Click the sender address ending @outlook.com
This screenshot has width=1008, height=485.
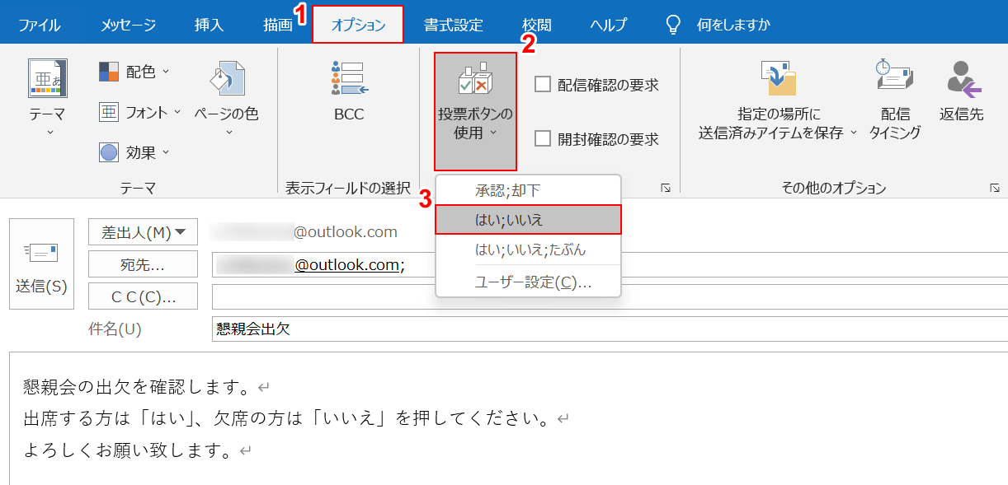[304, 232]
